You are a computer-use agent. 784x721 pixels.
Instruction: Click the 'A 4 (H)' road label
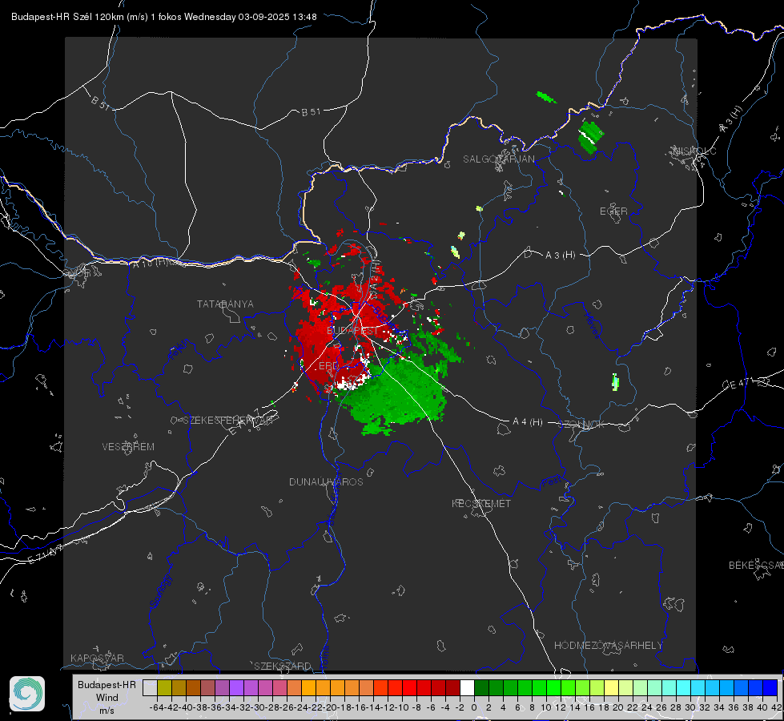(x=528, y=422)
